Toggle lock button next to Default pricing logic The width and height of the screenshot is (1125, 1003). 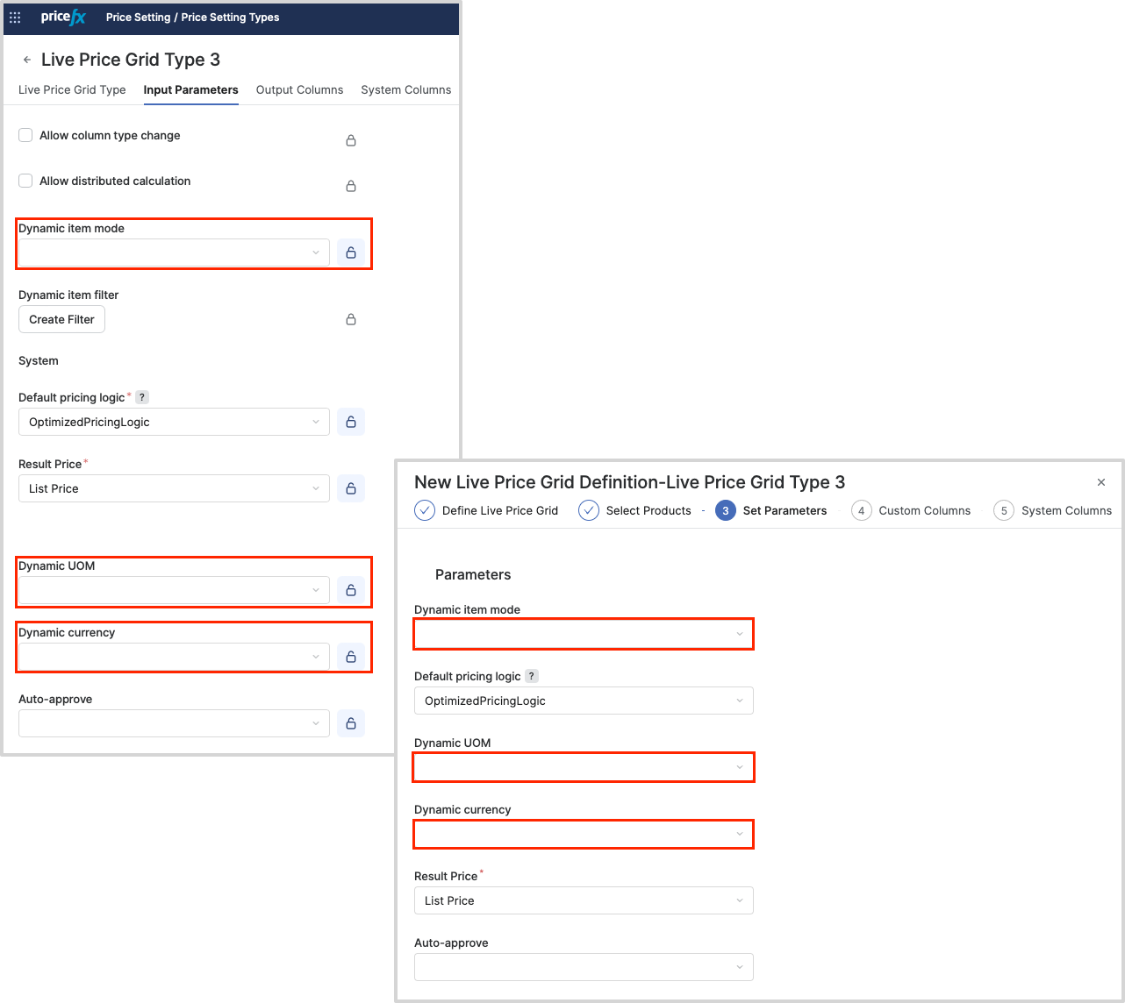point(351,422)
